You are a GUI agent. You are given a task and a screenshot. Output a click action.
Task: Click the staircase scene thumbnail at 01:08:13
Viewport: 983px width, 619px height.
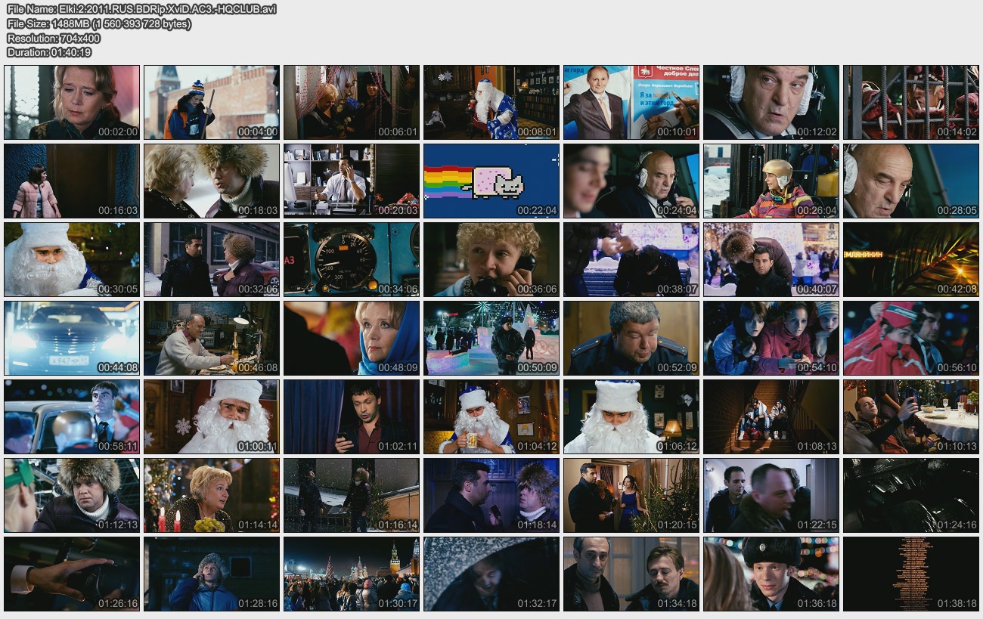click(771, 417)
